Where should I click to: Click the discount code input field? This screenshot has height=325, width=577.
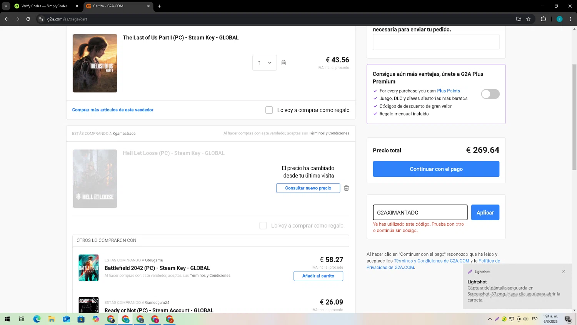click(420, 213)
